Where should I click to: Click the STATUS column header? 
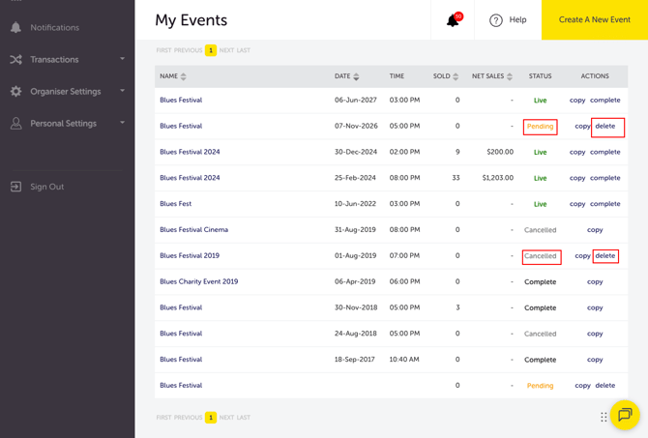pos(540,76)
